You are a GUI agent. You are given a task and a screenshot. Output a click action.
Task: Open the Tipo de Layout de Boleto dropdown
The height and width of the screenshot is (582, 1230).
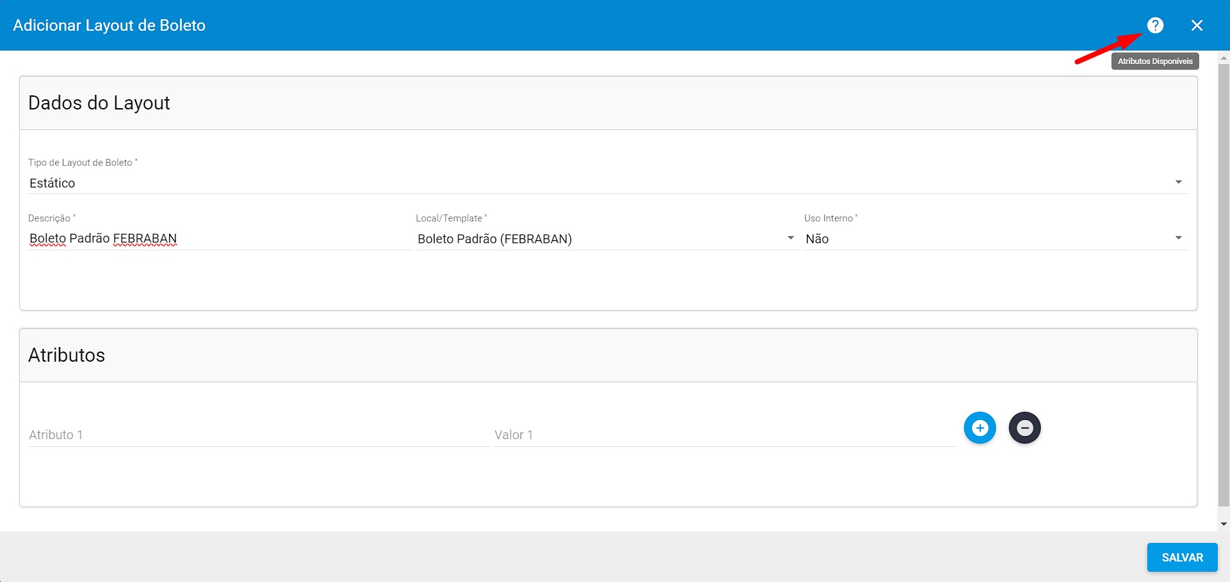coord(608,183)
